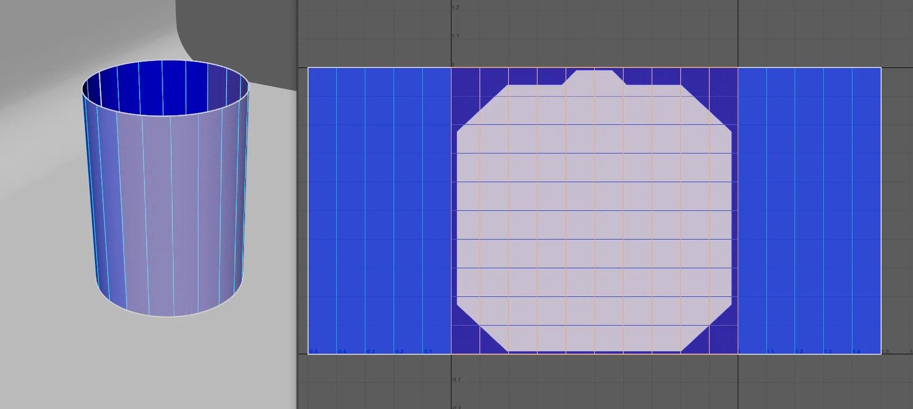The height and width of the screenshot is (409, 913).
Task: Click the solid blue area right of the octagon
Action: point(810,212)
